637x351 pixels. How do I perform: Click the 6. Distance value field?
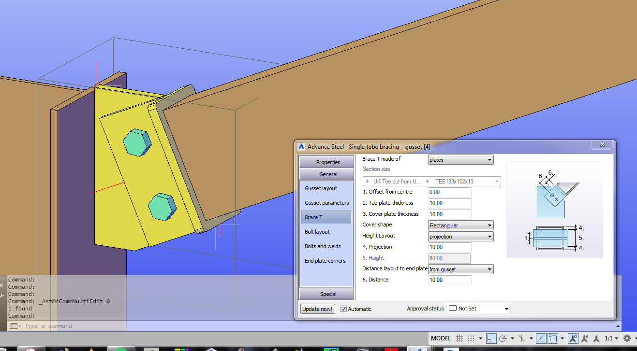(450, 280)
